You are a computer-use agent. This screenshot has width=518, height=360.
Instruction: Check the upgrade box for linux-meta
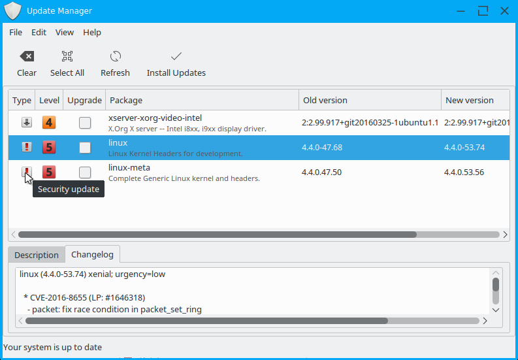[85, 172]
